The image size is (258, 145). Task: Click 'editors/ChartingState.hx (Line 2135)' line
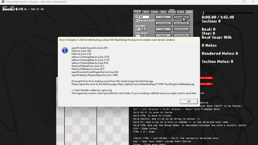pos(90,57)
